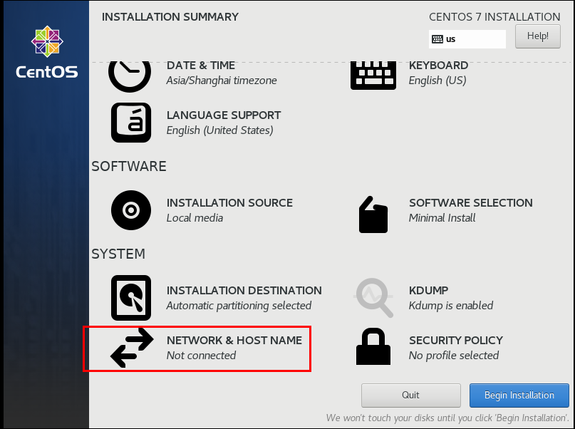Click the Date & Time clock icon

(130, 73)
